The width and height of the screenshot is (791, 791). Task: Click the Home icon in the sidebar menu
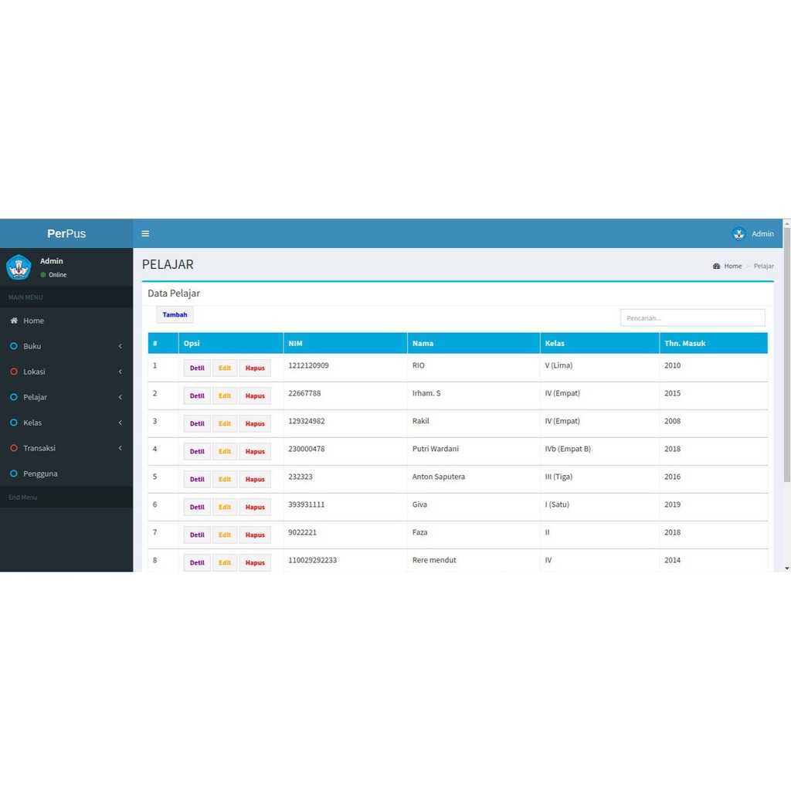[x=14, y=321]
